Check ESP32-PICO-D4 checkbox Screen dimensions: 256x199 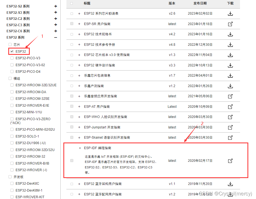(12, 71)
